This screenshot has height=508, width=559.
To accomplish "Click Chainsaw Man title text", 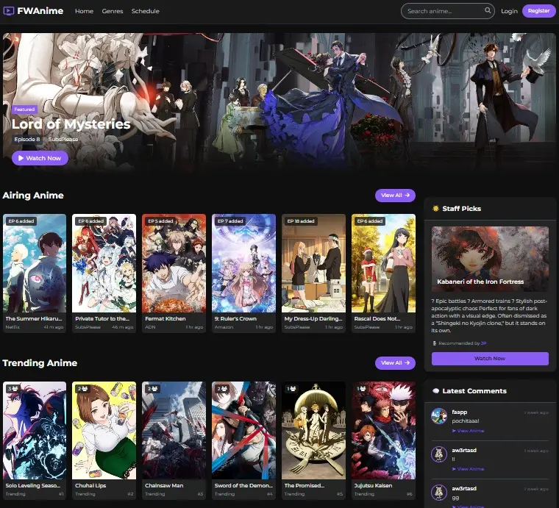I will click(x=164, y=485).
